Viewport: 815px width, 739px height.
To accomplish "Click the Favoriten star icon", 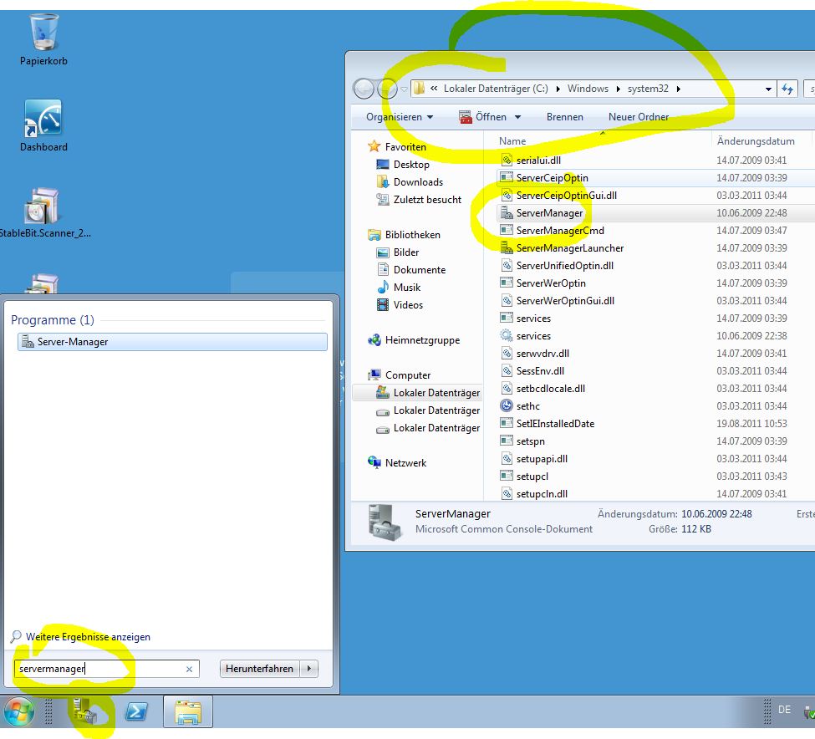I will coord(374,146).
